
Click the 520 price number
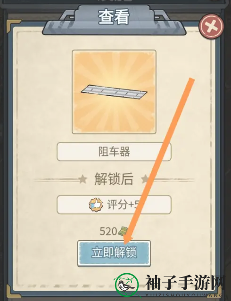108,231
